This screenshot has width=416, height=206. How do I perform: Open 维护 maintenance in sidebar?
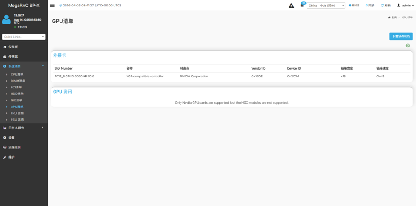(24, 157)
